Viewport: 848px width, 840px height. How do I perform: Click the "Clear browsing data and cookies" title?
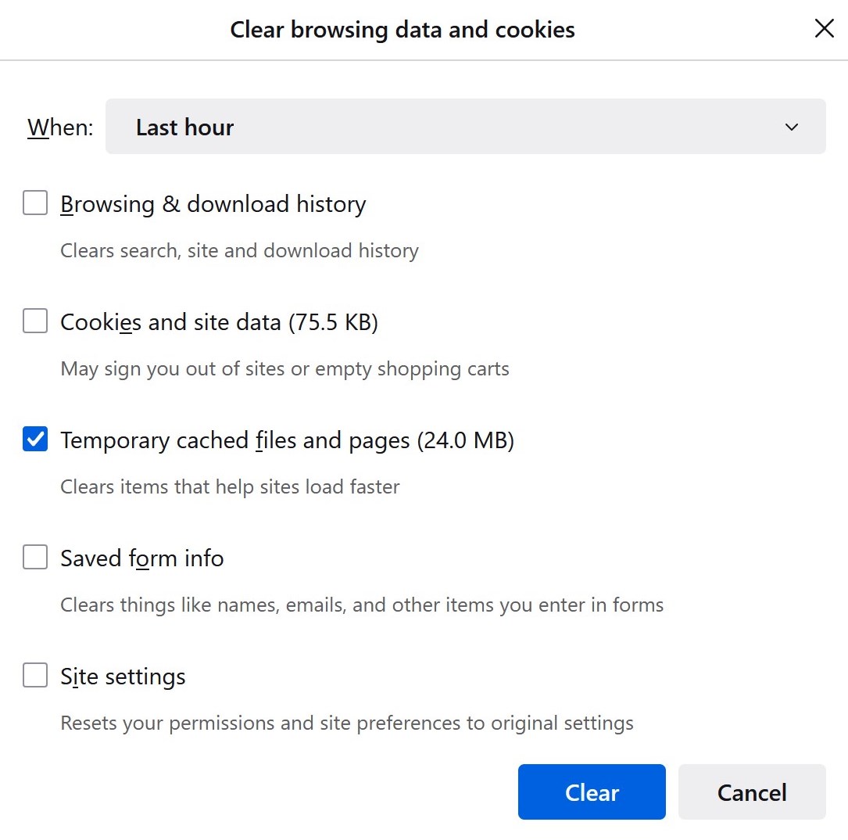[x=403, y=31]
